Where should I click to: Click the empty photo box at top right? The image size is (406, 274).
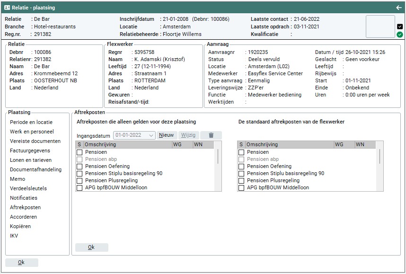[380, 27]
